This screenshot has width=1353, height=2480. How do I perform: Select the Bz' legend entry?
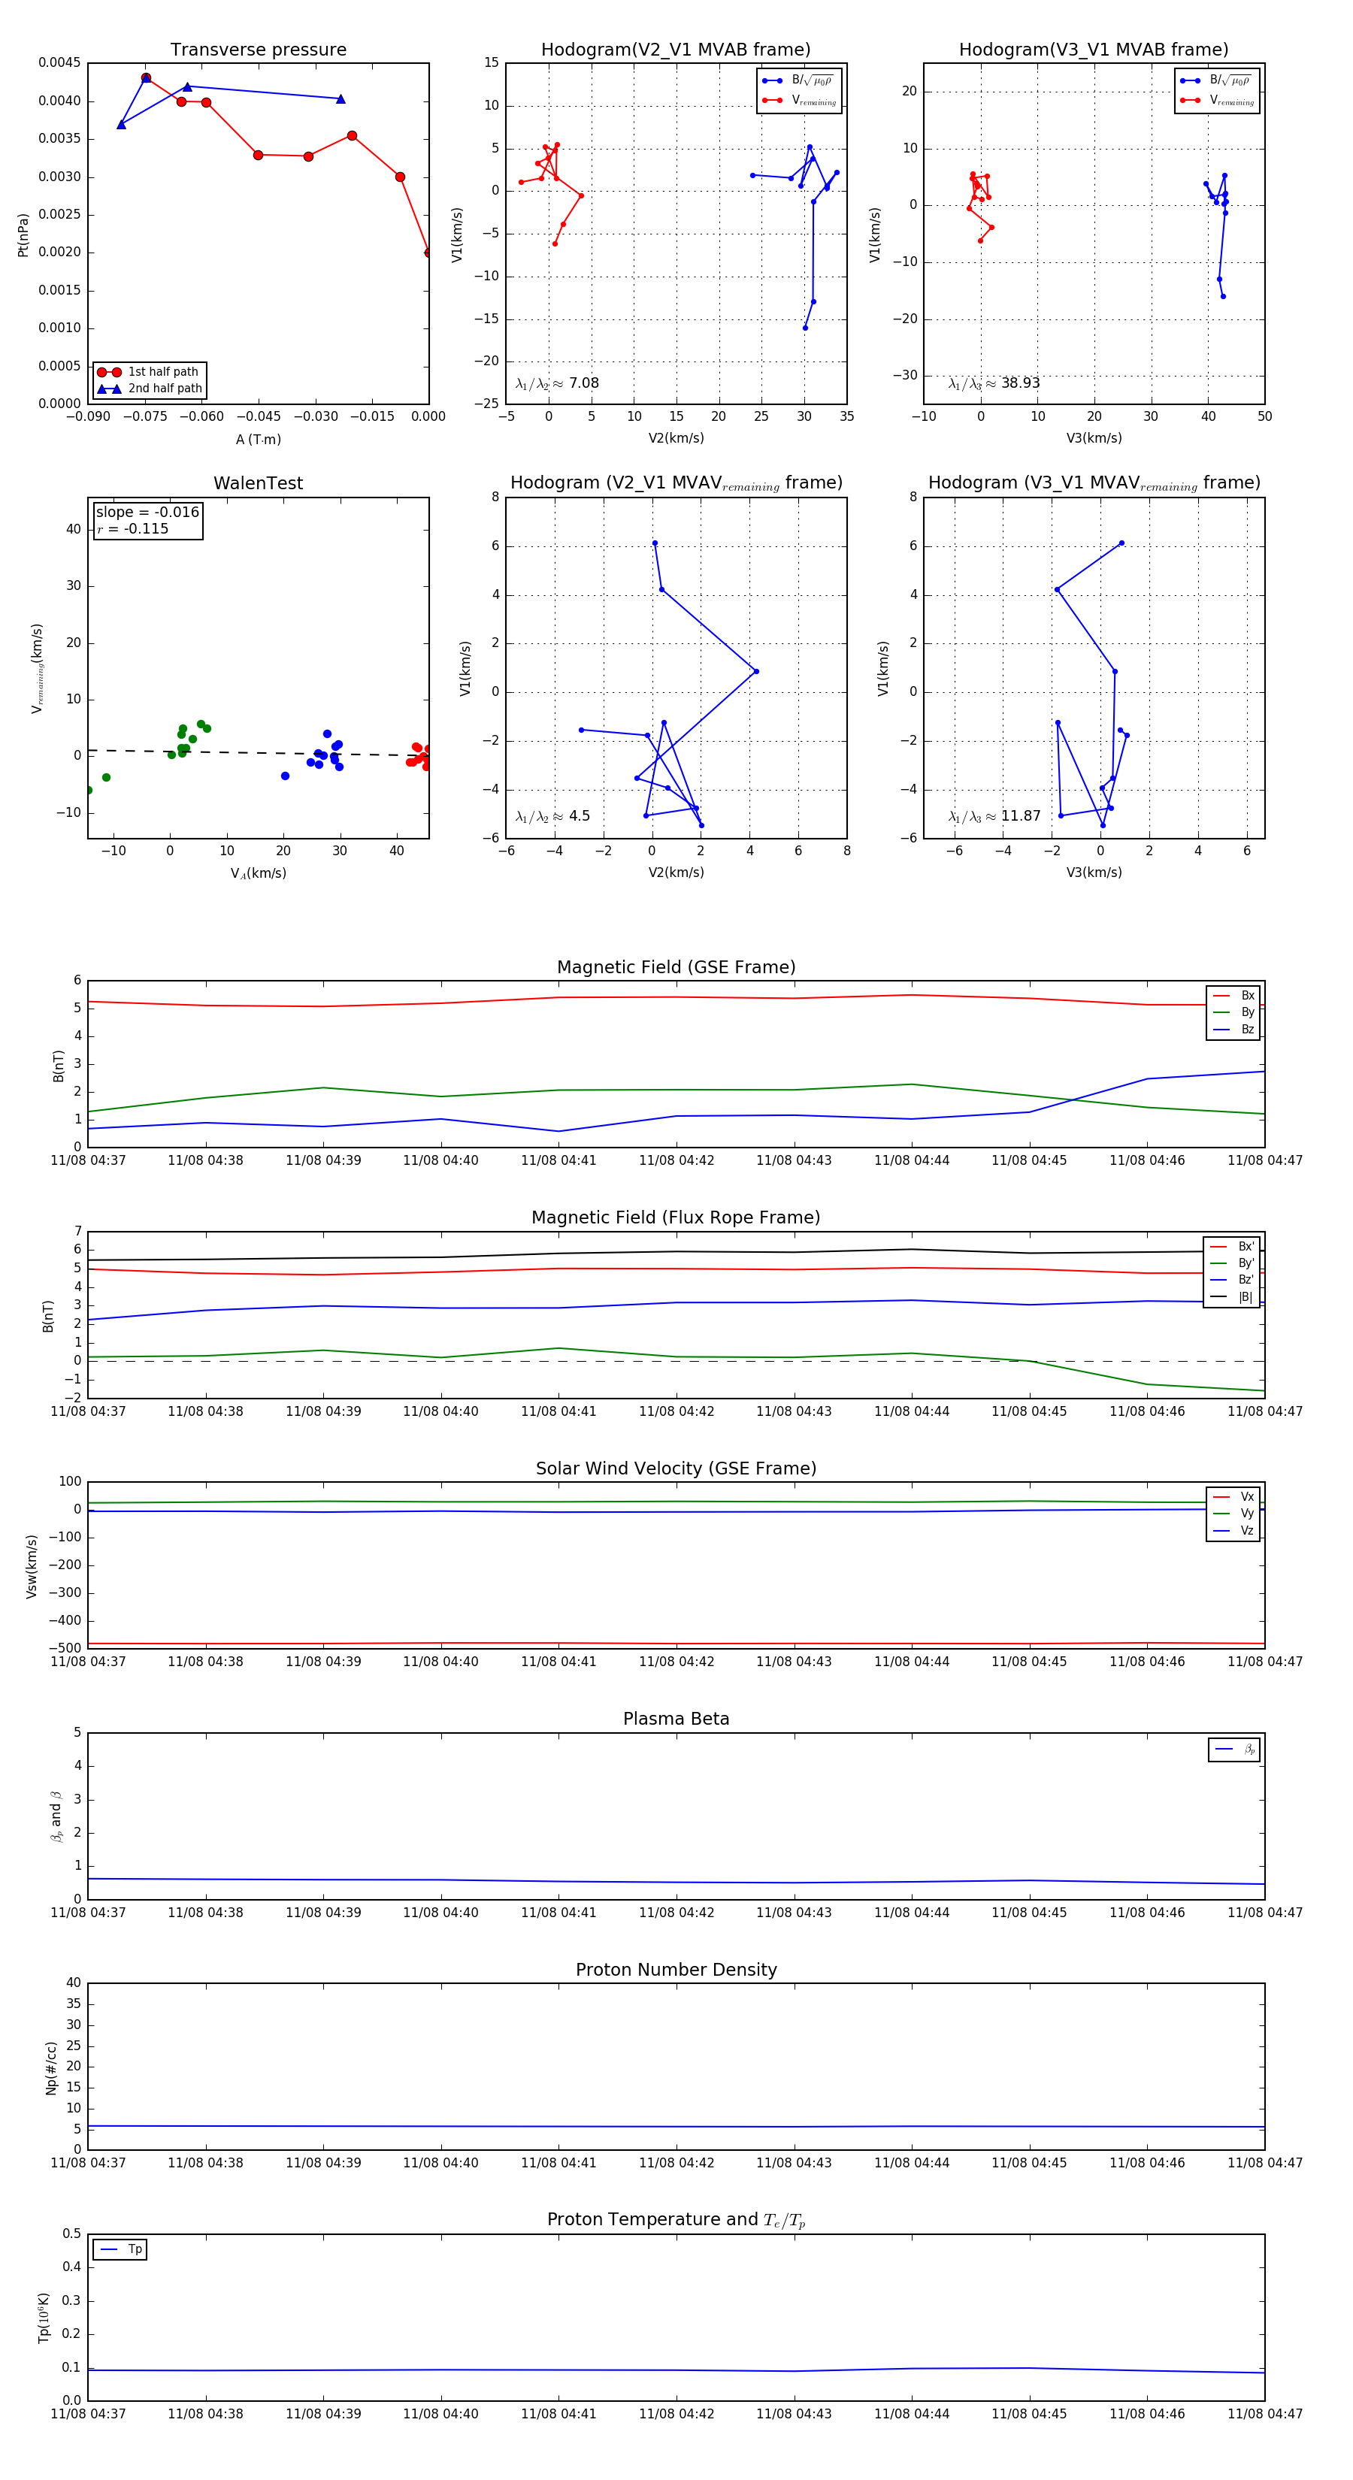[1232, 1281]
